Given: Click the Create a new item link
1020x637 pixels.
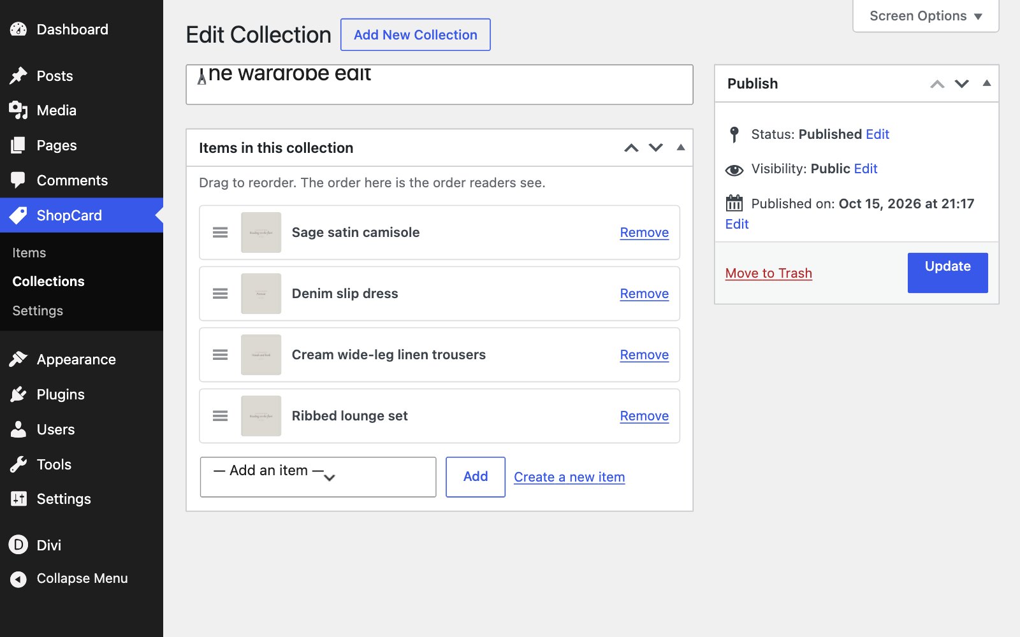Looking at the screenshot, I should (x=569, y=477).
